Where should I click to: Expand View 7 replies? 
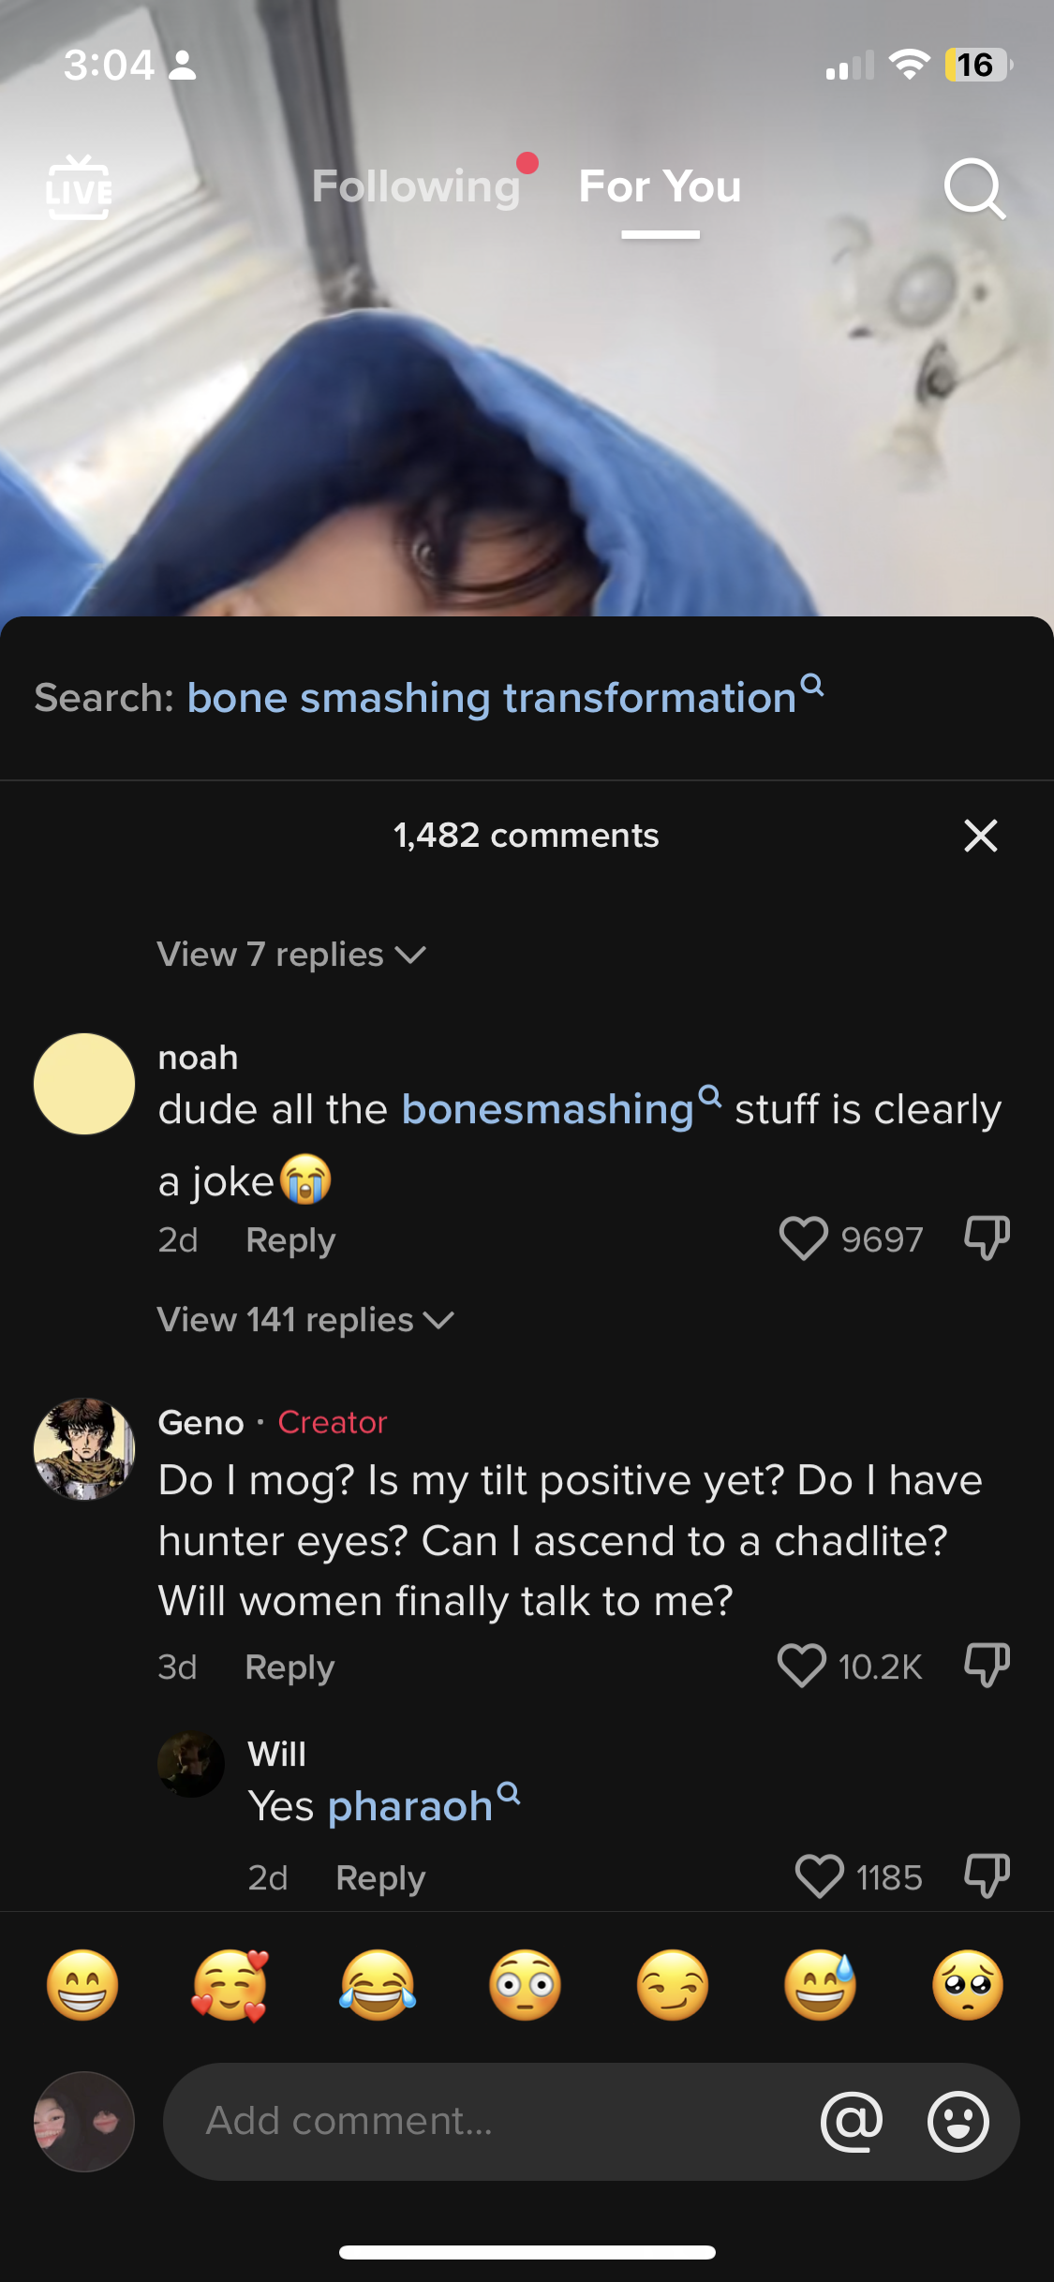click(291, 955)
